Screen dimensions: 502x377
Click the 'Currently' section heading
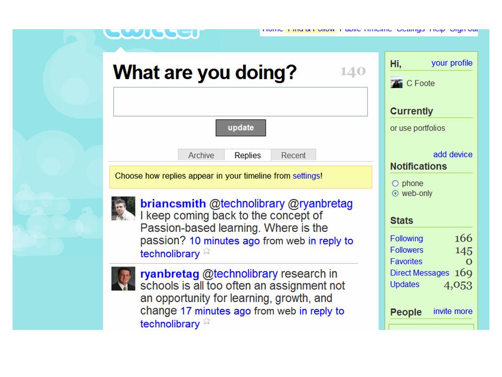pos(412,111)
